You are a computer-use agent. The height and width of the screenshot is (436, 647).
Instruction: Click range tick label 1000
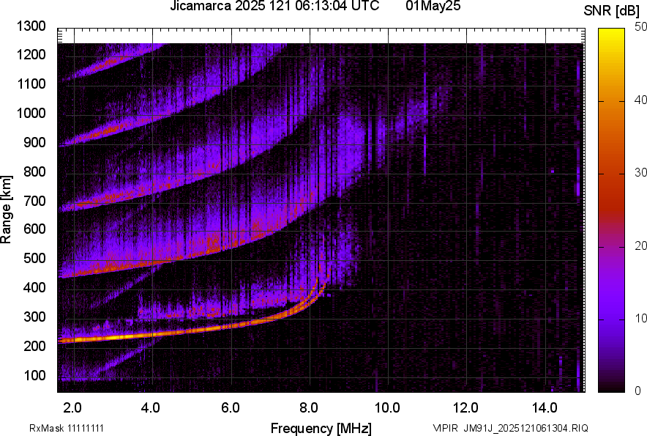tap(31, 113)
